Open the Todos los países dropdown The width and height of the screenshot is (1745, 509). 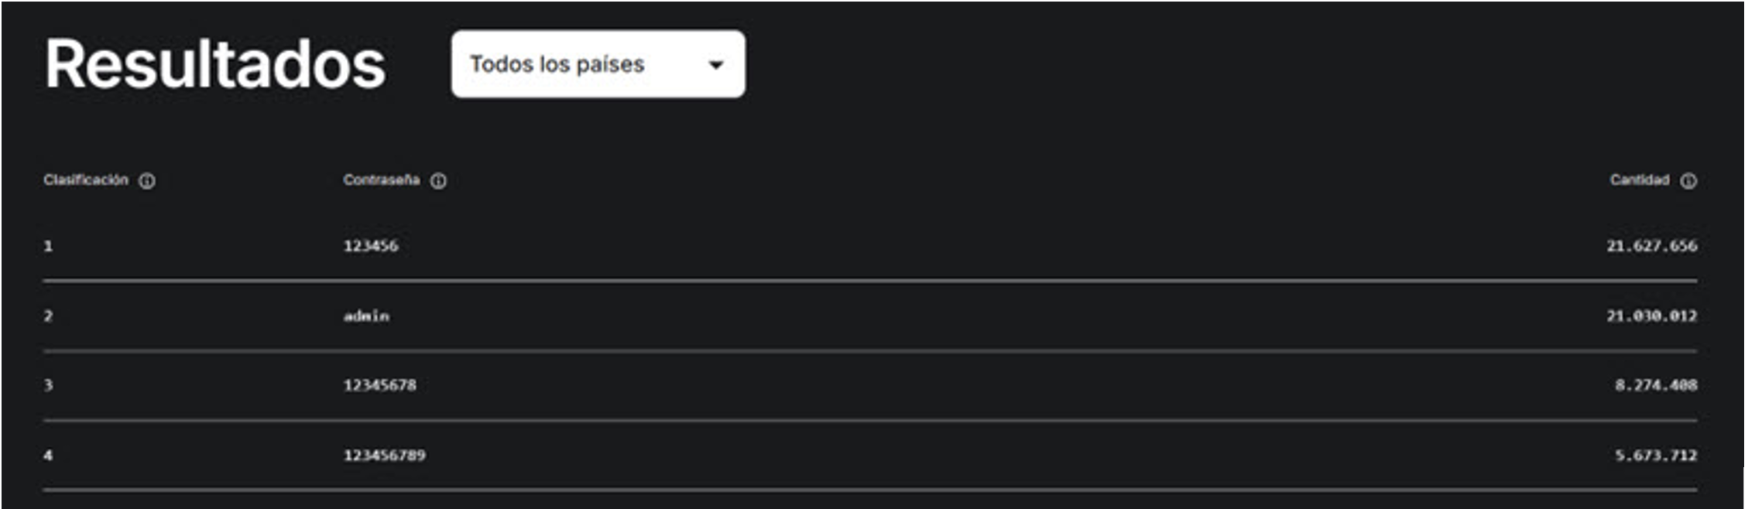pyautogui.click(x=598, y=64)
